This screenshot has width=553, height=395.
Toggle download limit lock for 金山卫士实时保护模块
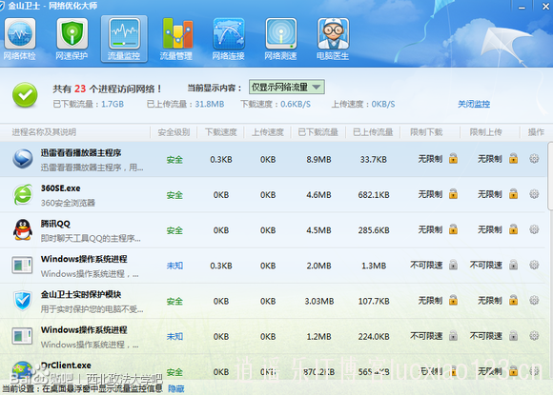point(453,301)
